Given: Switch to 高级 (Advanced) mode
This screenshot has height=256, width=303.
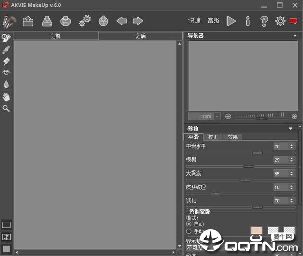Looking at the screenshot, I should click(x=213, y=20).
